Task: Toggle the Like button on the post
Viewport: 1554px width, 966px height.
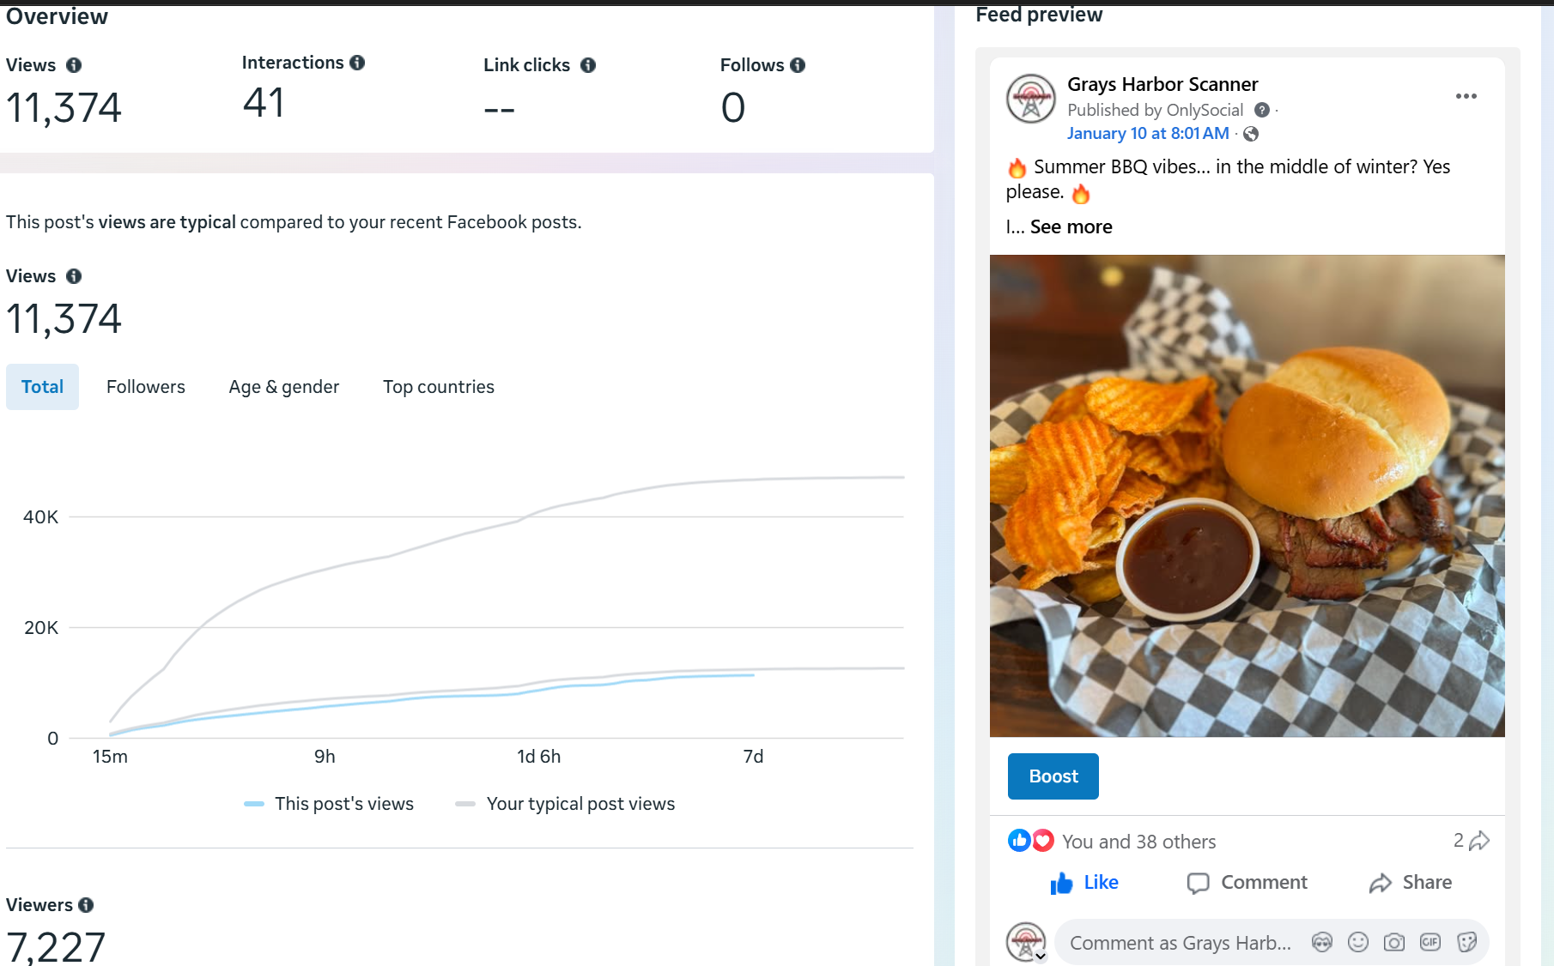Action: click(x=1084, y=883)
